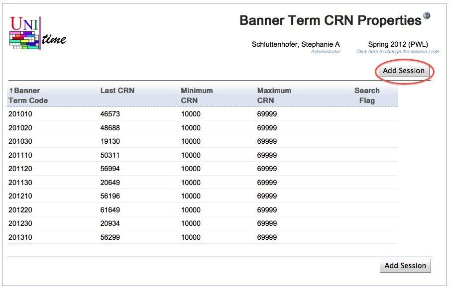Click Last CRN value 50311
The width and height of the screenshot is (450, 295).
(x=110, y=155)
